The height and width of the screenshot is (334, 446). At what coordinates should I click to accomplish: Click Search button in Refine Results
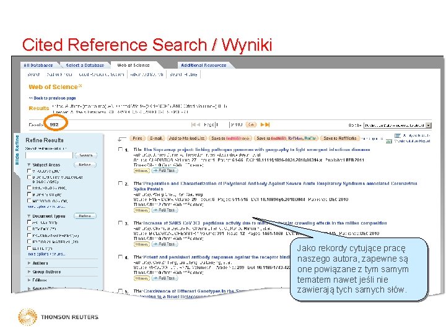(x=86, y=155)
